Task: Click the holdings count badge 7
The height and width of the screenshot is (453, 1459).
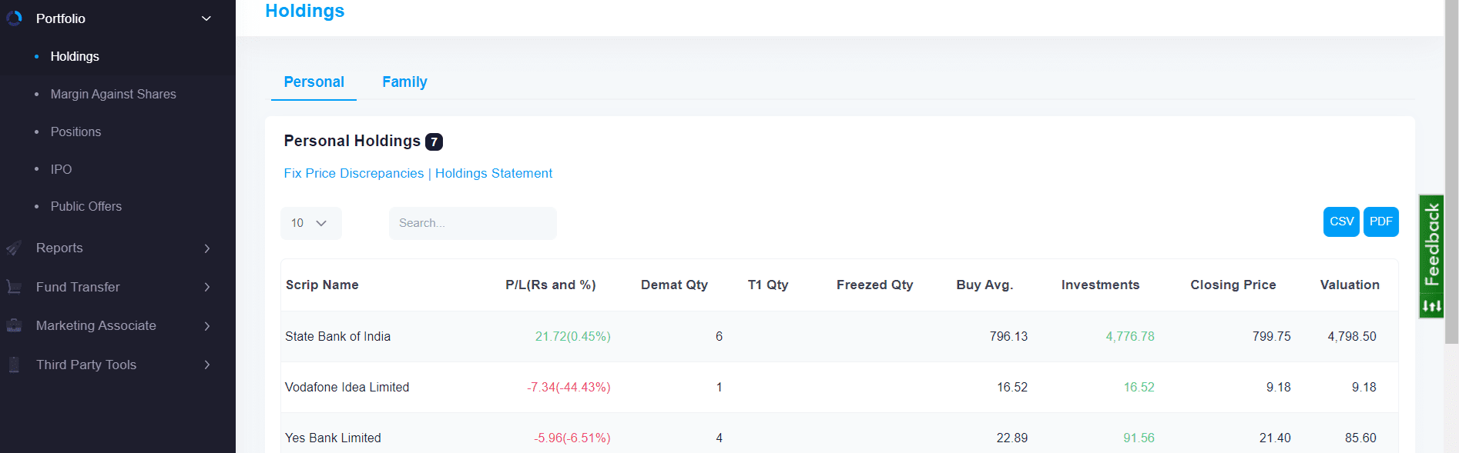Action: 434,142
